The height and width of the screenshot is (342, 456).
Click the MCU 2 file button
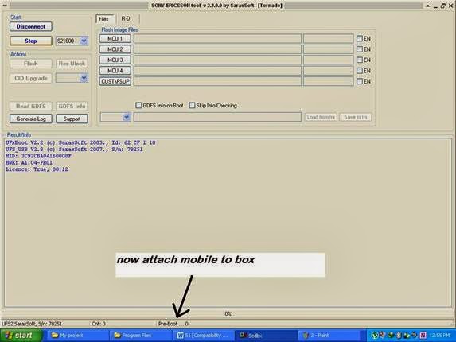115,49
